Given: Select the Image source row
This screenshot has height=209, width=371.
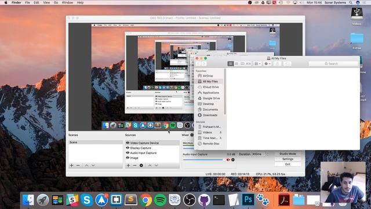Looking at the screenshot, I should tap(152, 158).
